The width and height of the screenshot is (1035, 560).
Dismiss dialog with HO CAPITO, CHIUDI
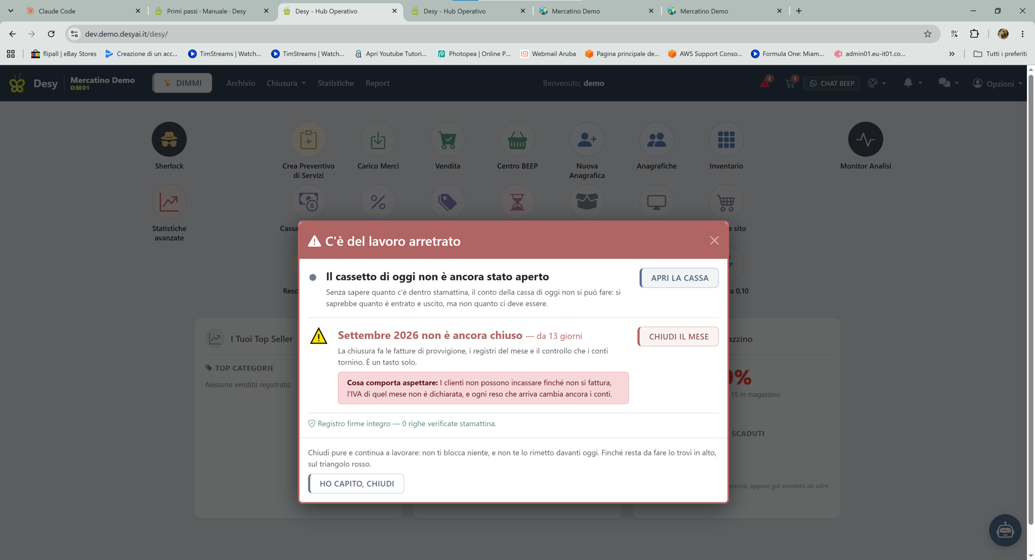point(356,484)
